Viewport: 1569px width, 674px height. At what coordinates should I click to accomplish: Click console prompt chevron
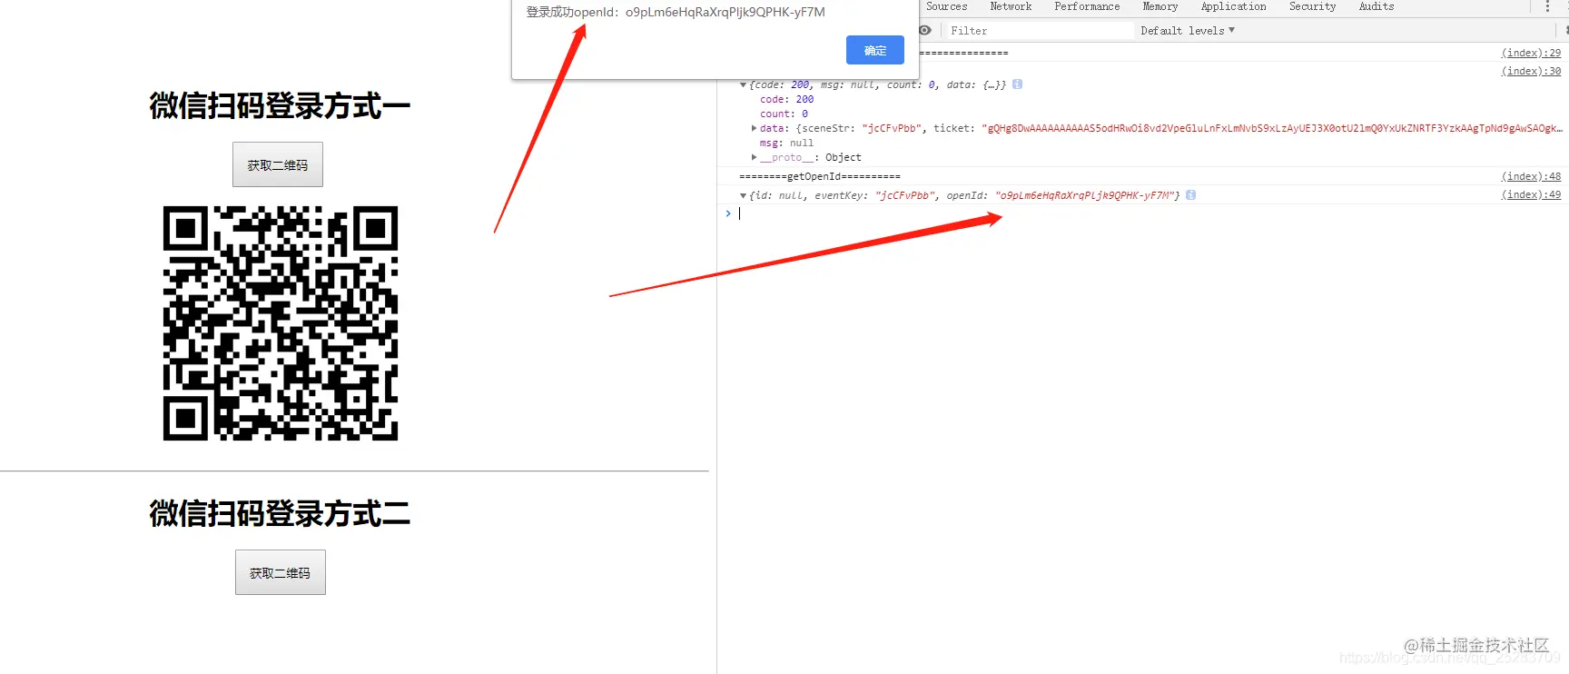coord(728,213)
